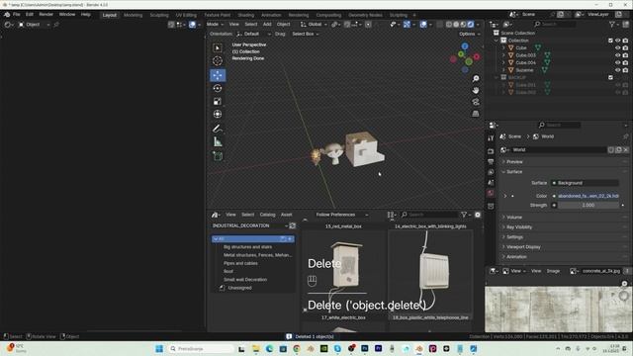
Task: Select 'Big structures and stairs' catalog
Action: coord(247,247)
